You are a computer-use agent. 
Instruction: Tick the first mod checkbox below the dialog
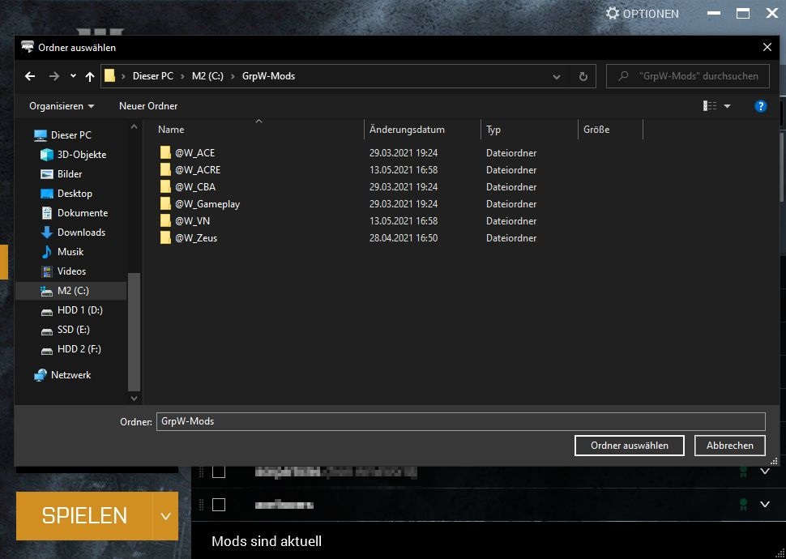[219, 472]
